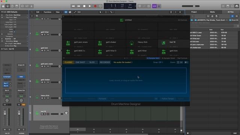The image size is (240, 135).
Task: Open the secondary tool menu
Action: [x=106, y=12]
